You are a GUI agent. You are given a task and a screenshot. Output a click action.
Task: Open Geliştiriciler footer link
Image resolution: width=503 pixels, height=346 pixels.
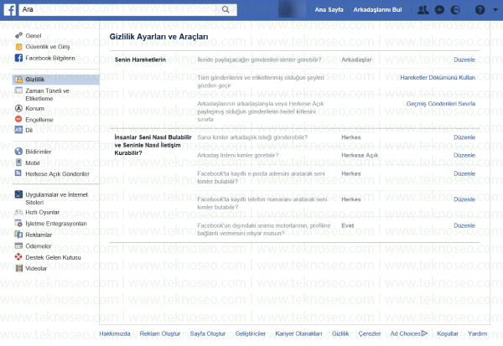(251, 333)
